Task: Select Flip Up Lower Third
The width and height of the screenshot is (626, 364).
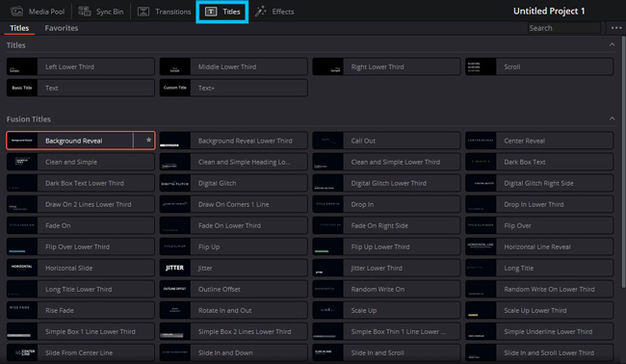Action: 386,247
